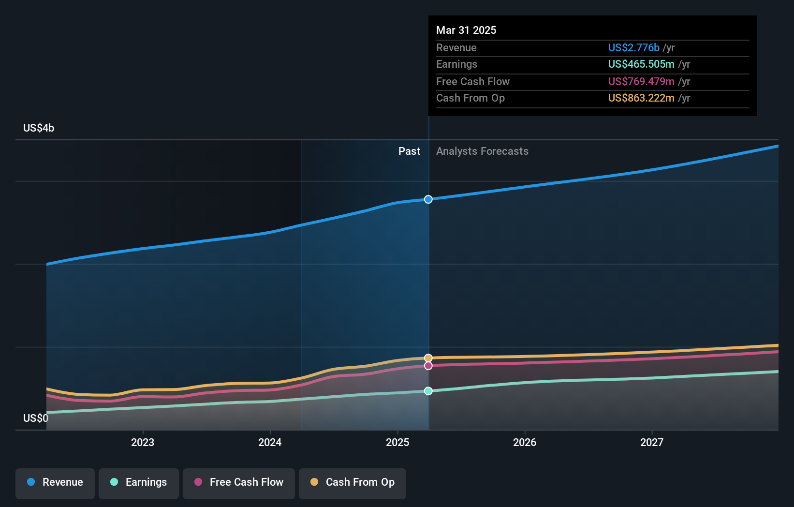The height and width of the screenshot is (507, 794).
Task: Click the Past section label
Action: point(409,151)
